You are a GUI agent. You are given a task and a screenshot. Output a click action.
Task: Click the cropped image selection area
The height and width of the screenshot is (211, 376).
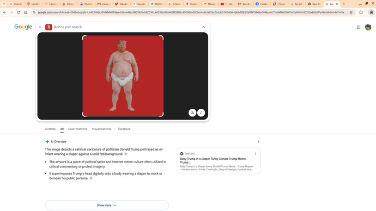point(123,76)
